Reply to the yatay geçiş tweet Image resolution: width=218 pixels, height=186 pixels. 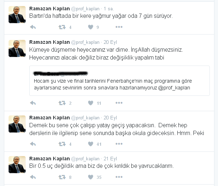tap(33, 144)
